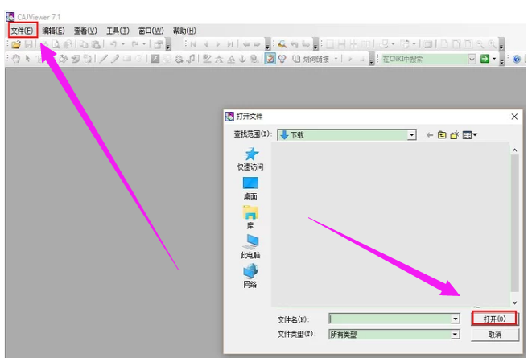Open the 知网链接 dropdown arrow
532x358 pixels.
coord(336,59)
